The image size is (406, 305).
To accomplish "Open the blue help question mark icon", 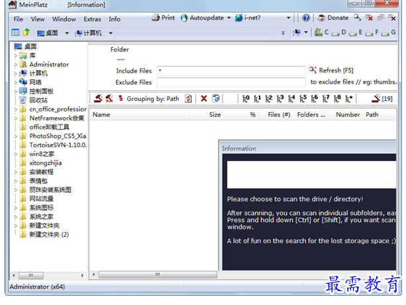I will (306, 18).
